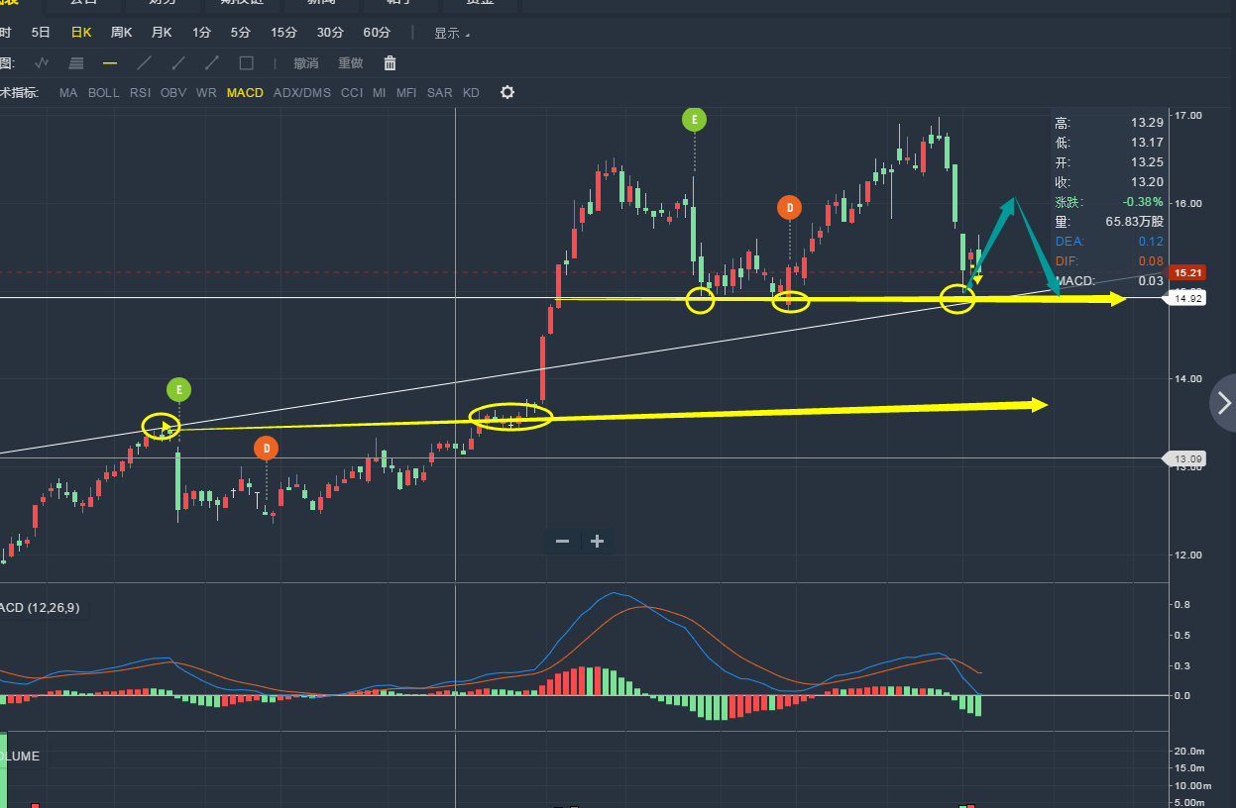Enable the KD indicator
Screen dimensions: 1236x808
pyautogui.click(x=471, y=92)
